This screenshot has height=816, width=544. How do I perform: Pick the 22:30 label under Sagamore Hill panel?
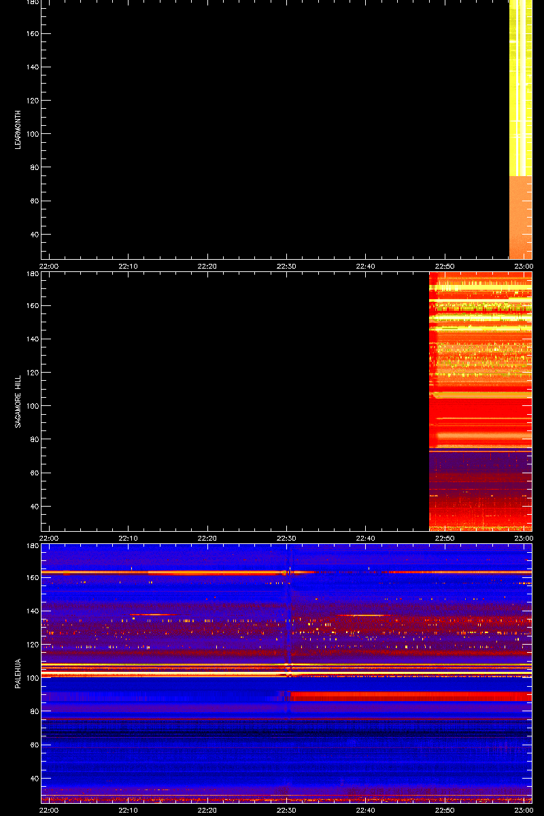click(x=286, y=537)
